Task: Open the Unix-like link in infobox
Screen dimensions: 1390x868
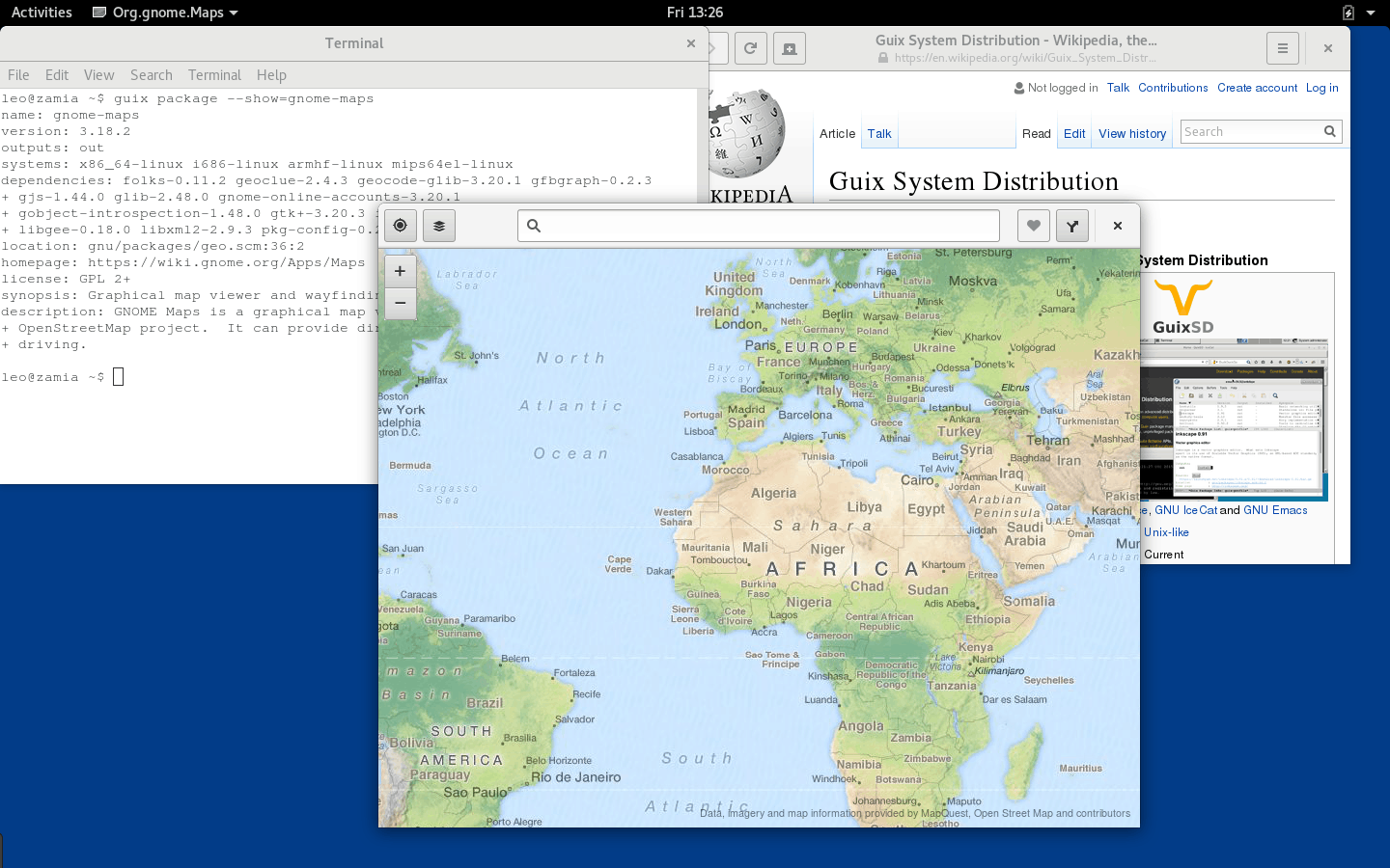Action: 1166,532
